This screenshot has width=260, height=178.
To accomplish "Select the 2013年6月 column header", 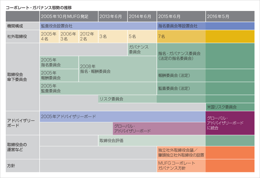I will click(x=113, y=16).
